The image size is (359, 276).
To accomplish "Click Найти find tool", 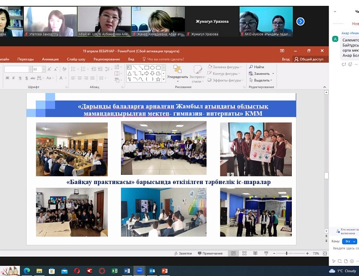I will pos(256,67).
